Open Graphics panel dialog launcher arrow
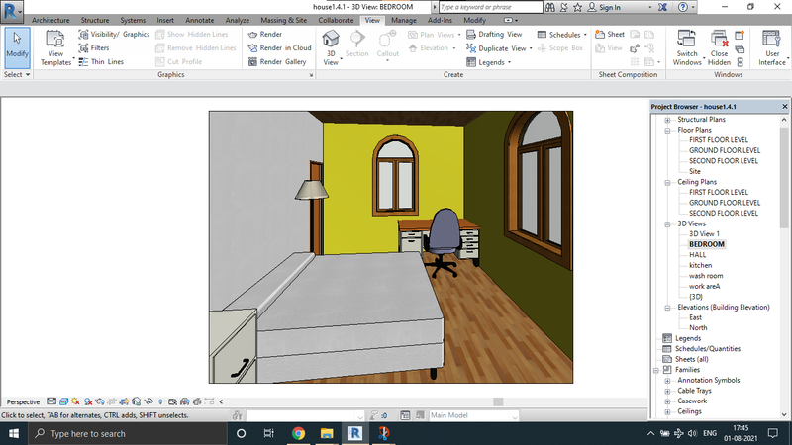The height and width of the screenshot is (445, 792). (311, 75)
